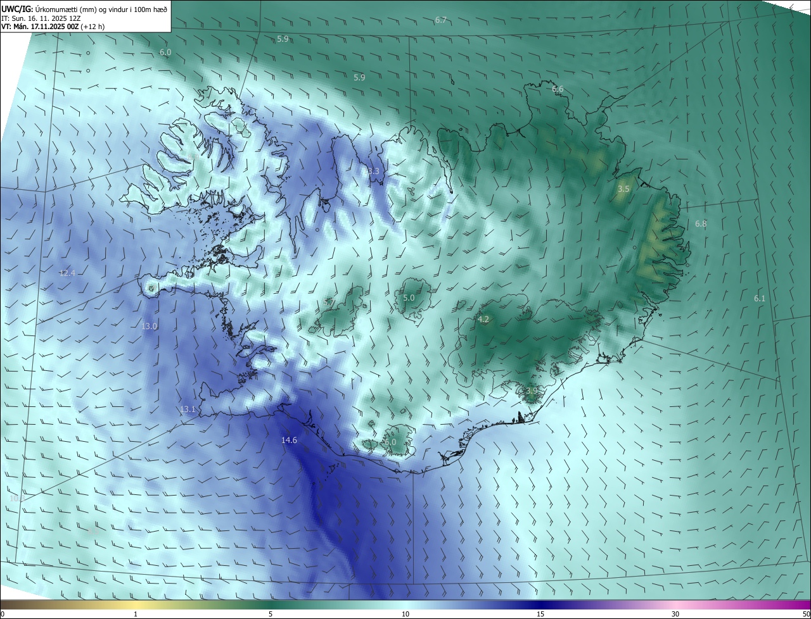Viewport: 811px width, 619px height.
Task: Click the 50 label on the color scale
Action: (x=806, y=615)
